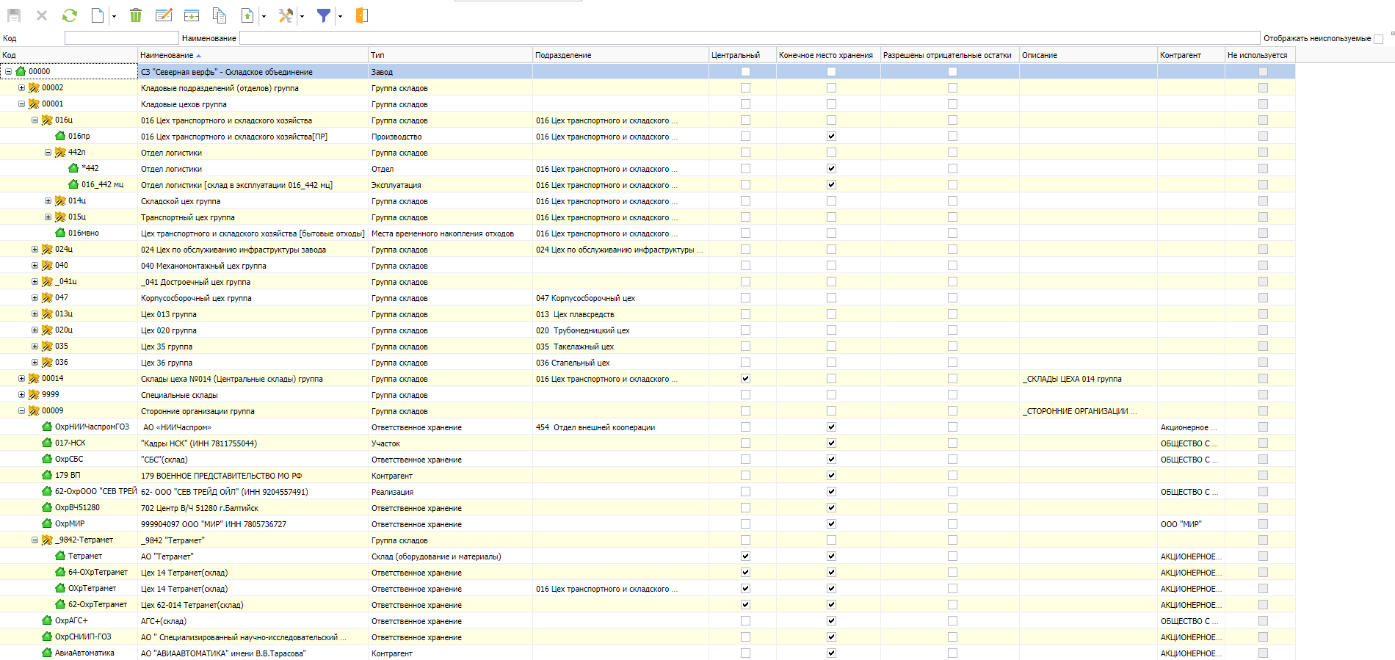Image resolution: width=1395 pixels, height=660 pixels.
Task: Click the 'Наименование' search input field
Action: pyautogui.click(x=749, y=38)
